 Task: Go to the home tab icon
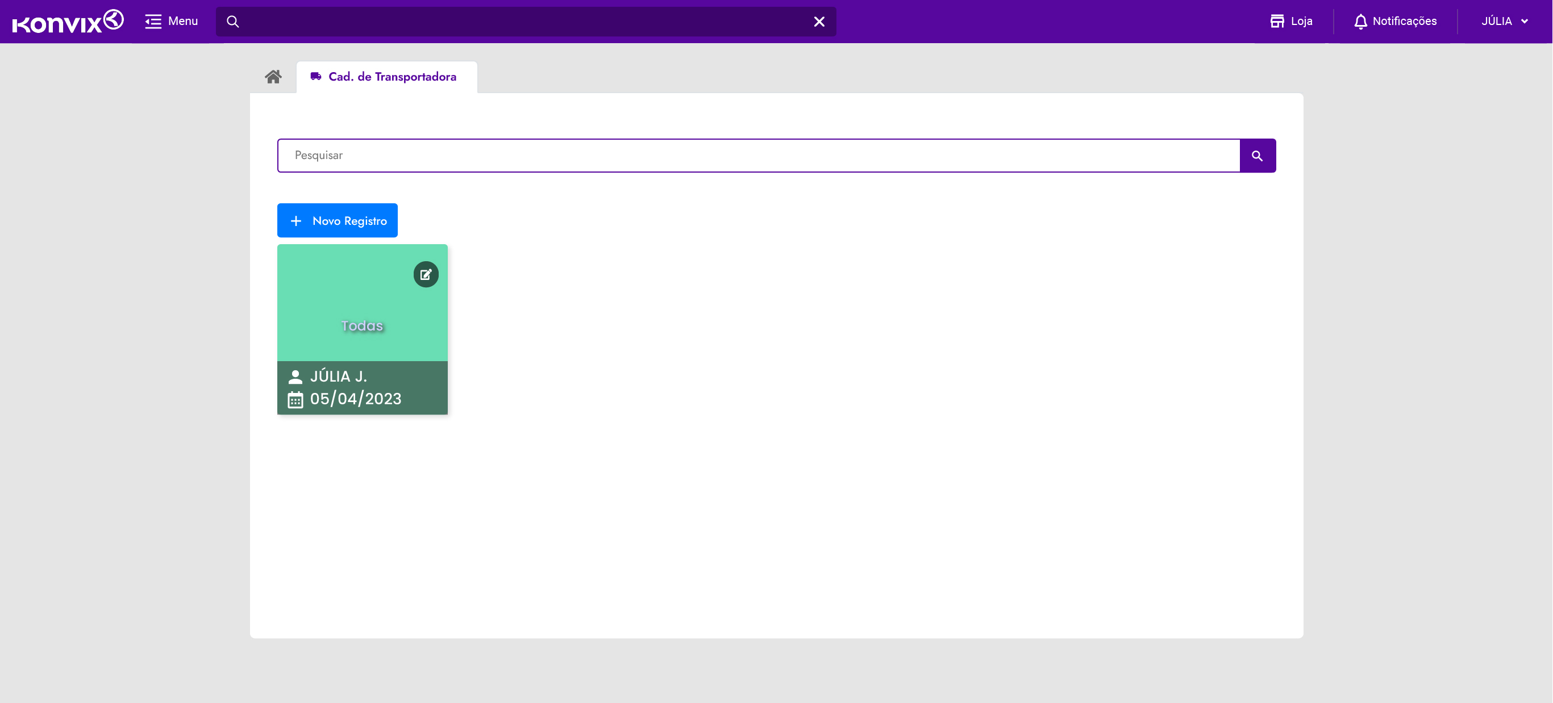point(273,77)
